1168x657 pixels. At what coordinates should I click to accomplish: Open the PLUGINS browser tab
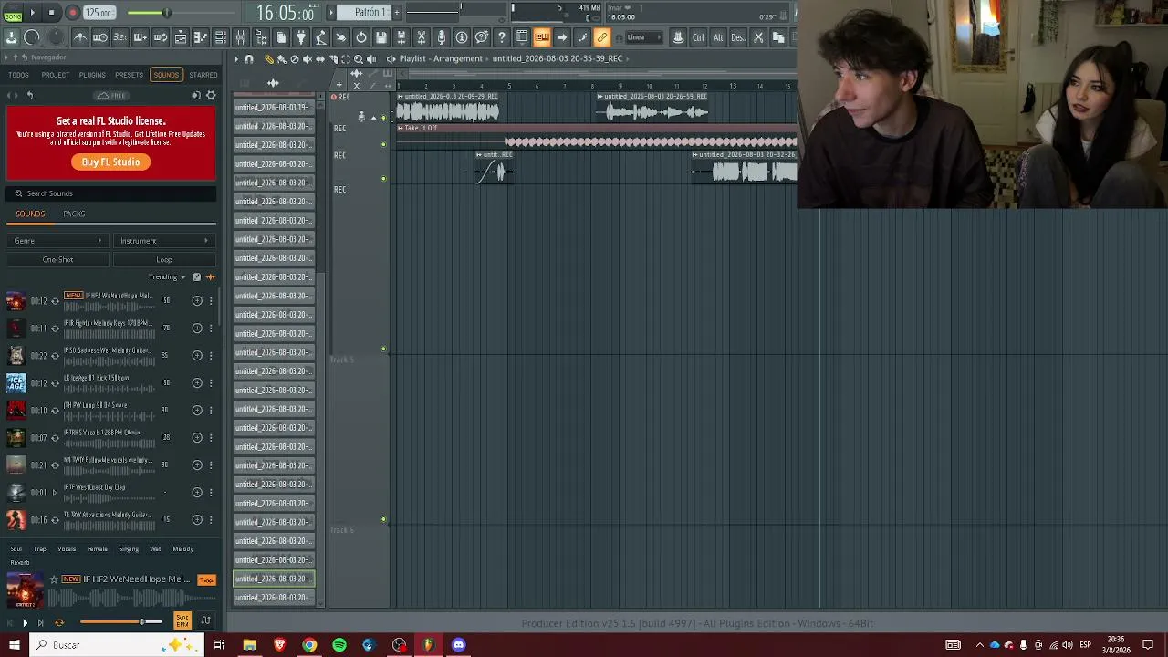coord(92,75)
